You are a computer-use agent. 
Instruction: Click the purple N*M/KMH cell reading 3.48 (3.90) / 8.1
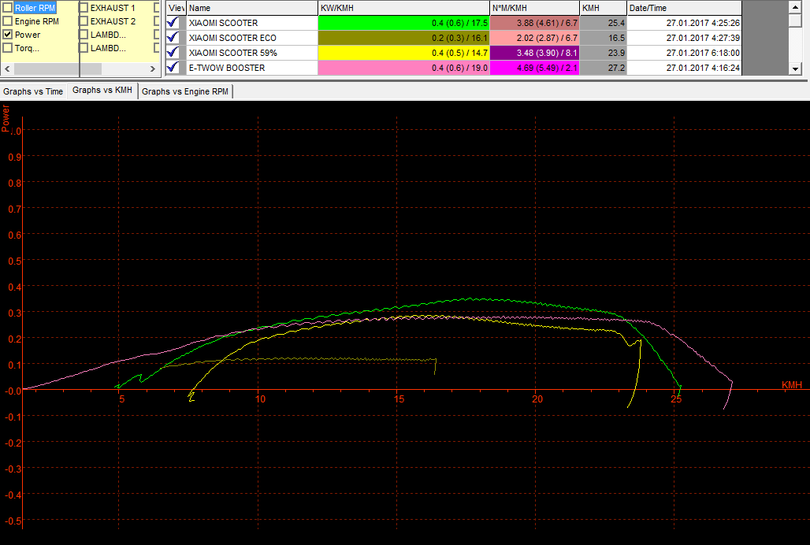tap(535, 53)
